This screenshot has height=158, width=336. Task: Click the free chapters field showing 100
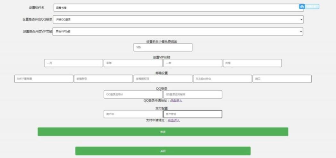163,47
